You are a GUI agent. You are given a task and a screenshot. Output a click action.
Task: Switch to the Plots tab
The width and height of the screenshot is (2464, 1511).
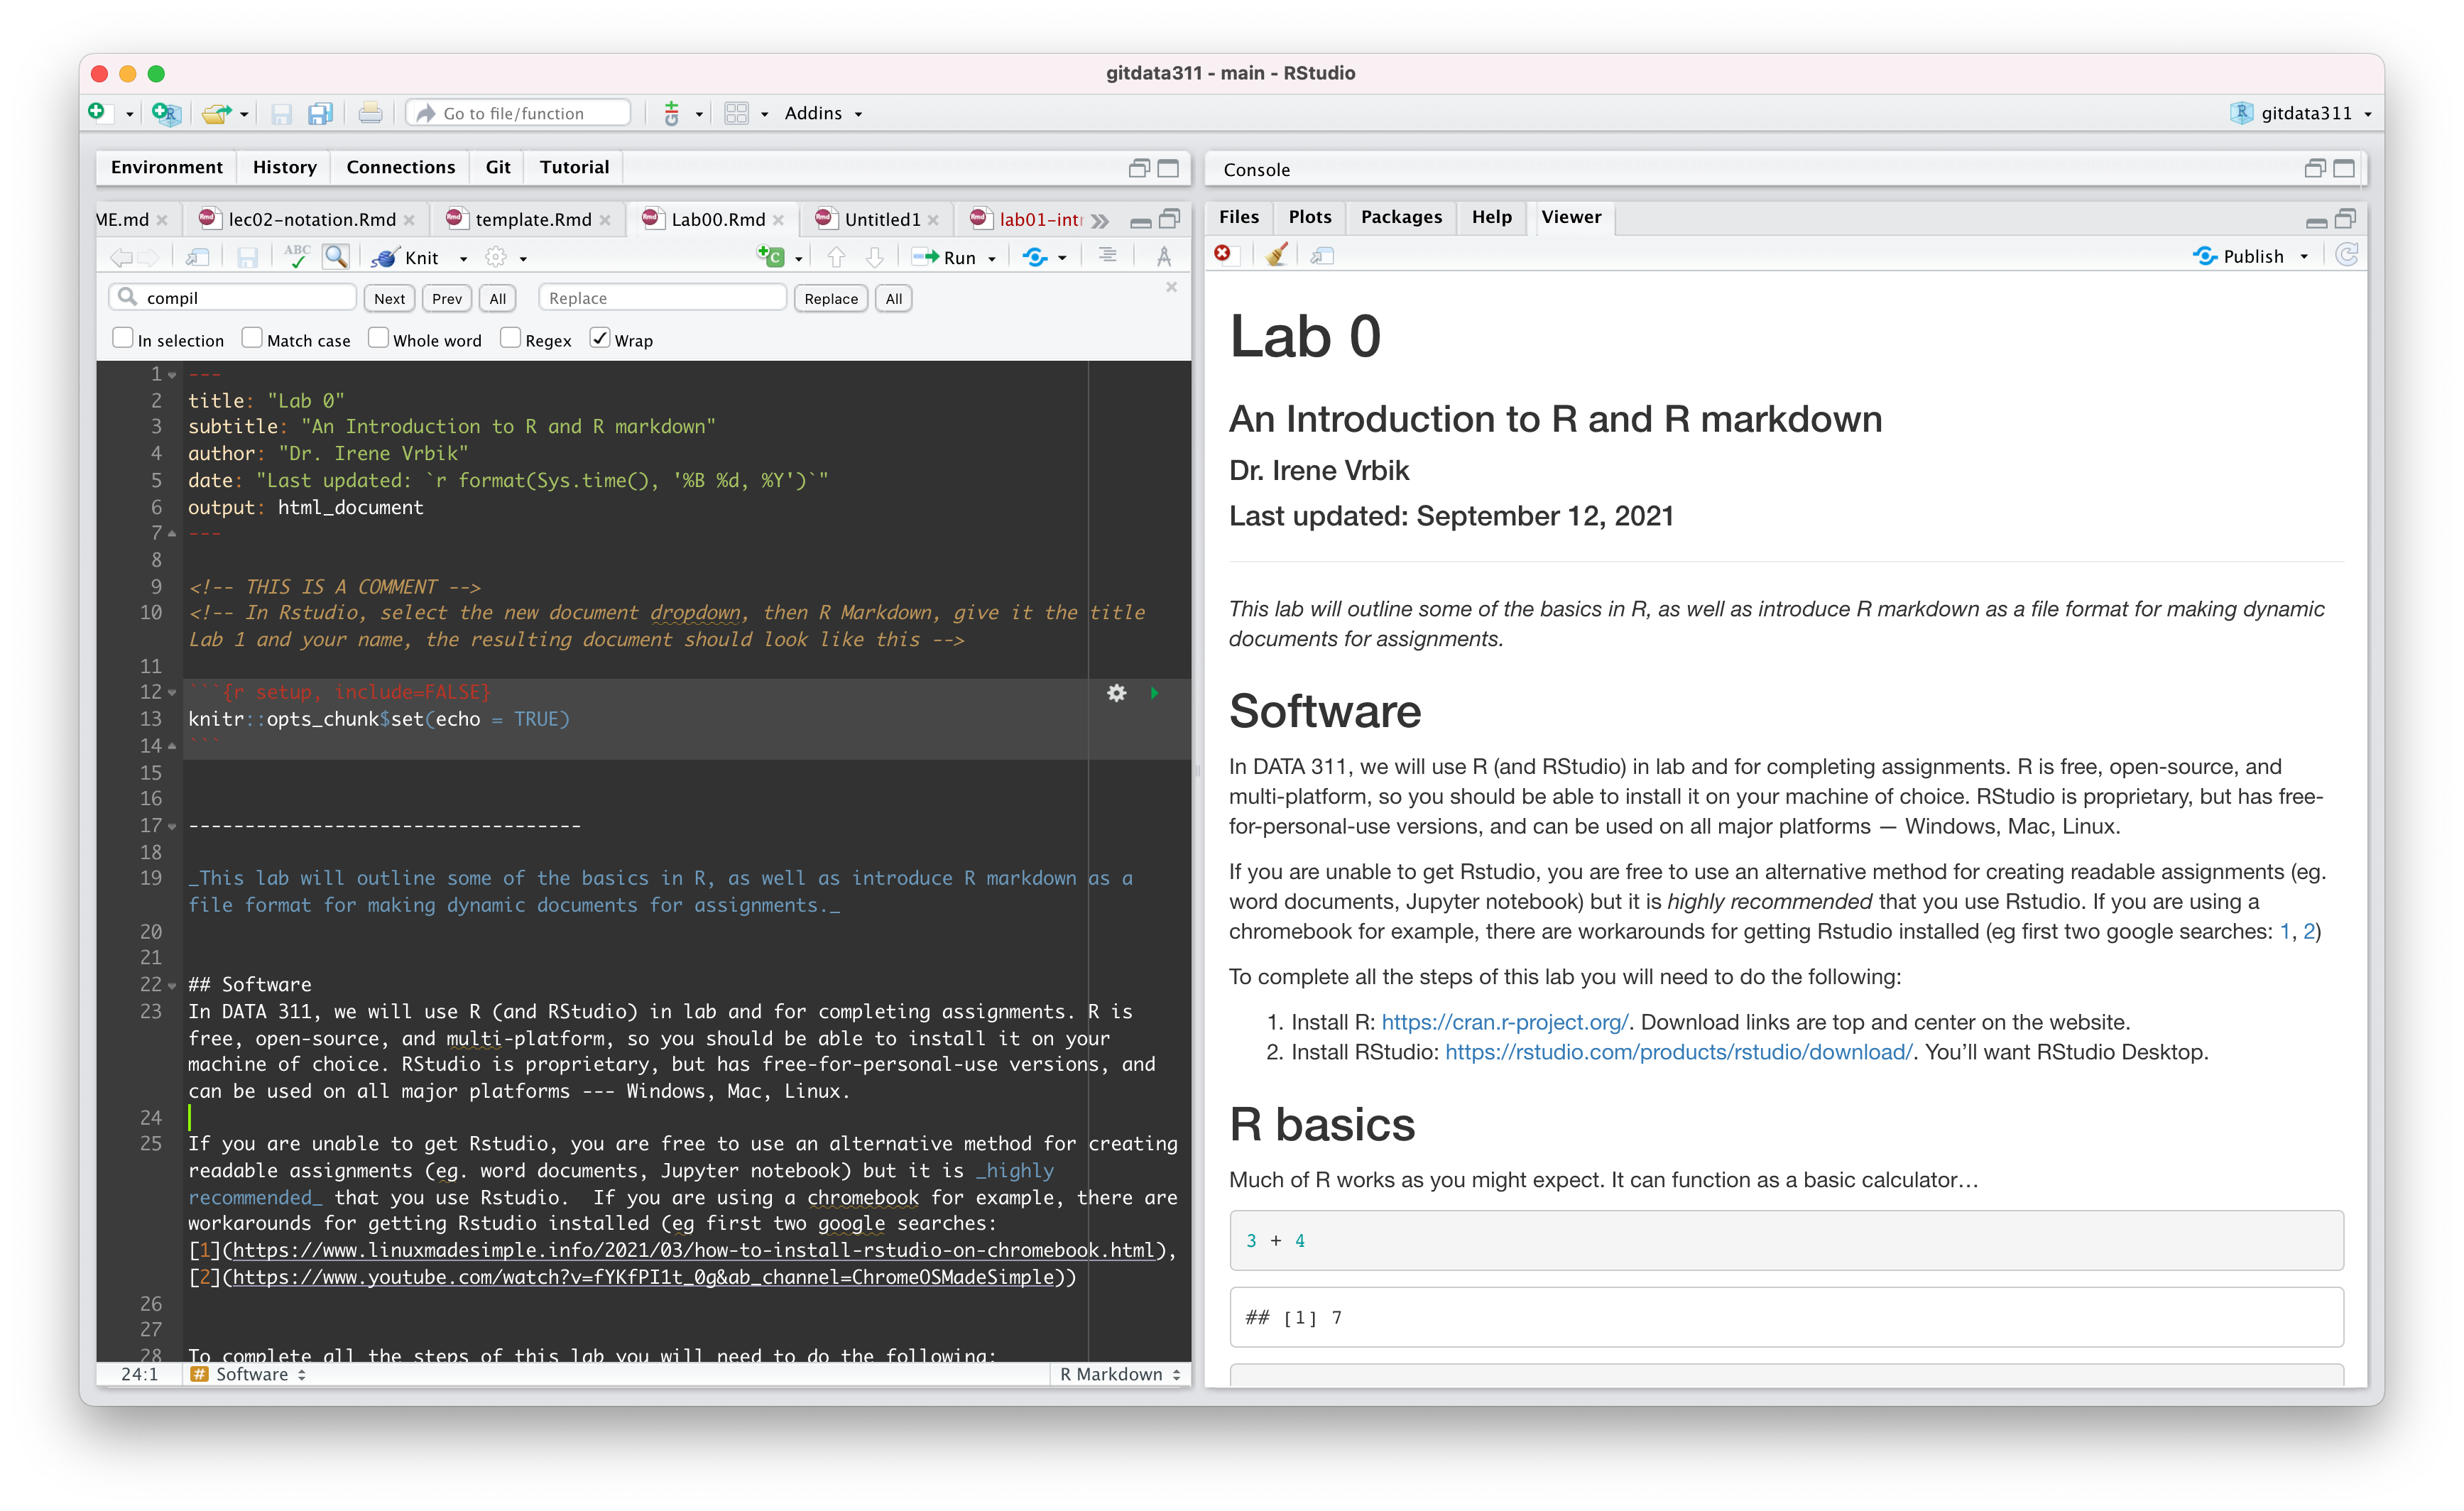point(1309,217)
